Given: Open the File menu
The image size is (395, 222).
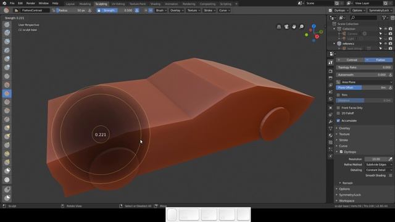Looking at the screenshot, I should coord(12,3).
